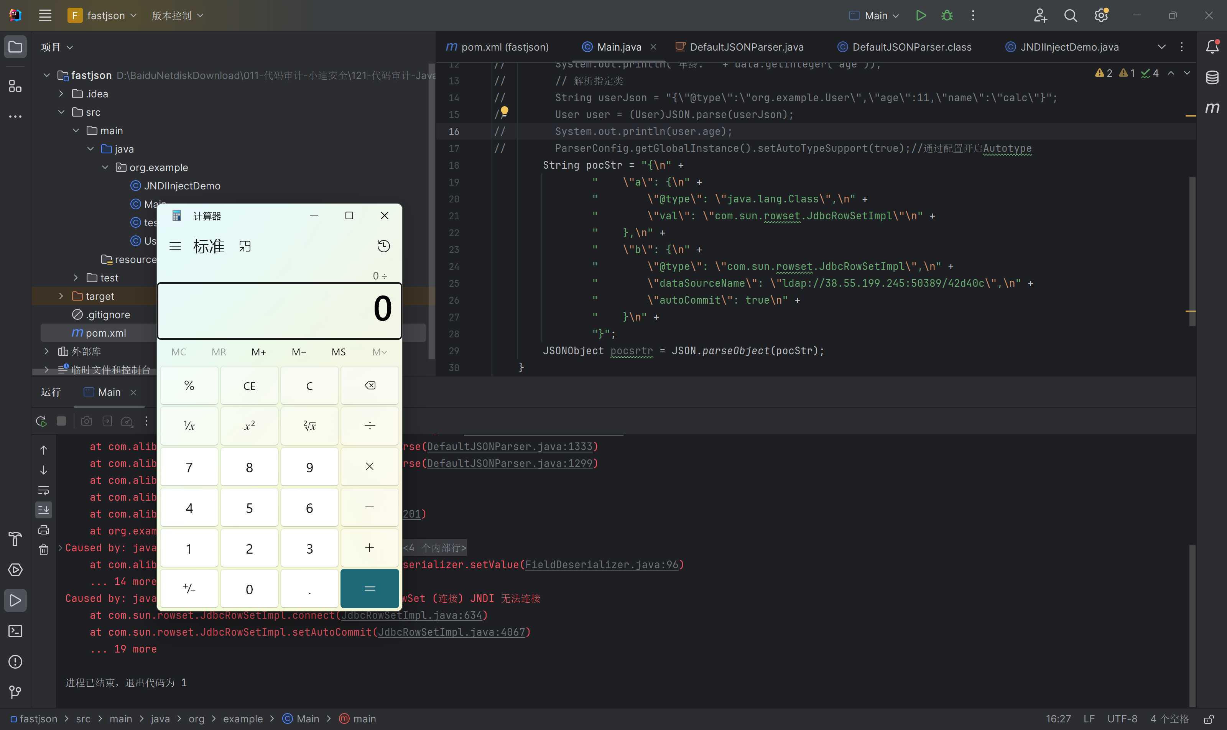Open the Terminal tool window icon
The height and width of the screenshot is (730, 1227).
(15, 631)
